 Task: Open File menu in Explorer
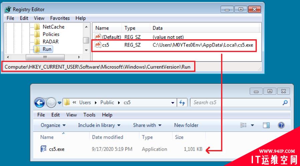click(x=41, y=115)
